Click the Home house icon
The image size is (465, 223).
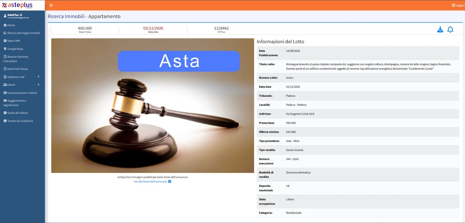(x=5, y=25)
